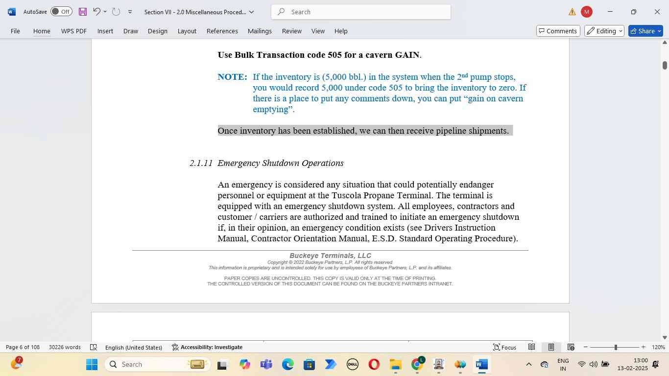The image size is (669, 376).
Task: Go to the References tab
Action: tap(222, 31)
